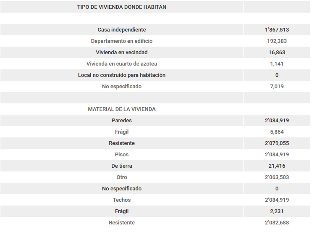Click the 16,863 figure
Screen dimensions: 312x232
coord(277,53)
